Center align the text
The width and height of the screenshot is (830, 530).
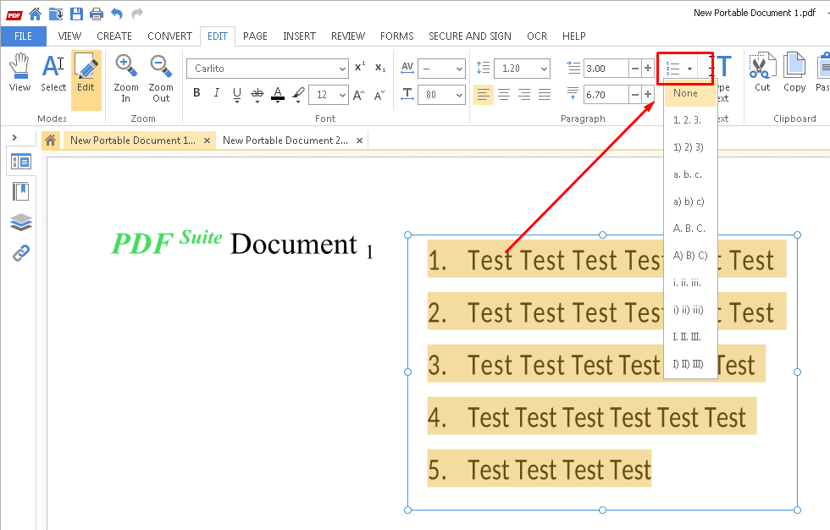[504, 95]
